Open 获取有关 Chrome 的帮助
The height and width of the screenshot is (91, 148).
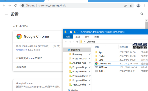coord(38,58)
